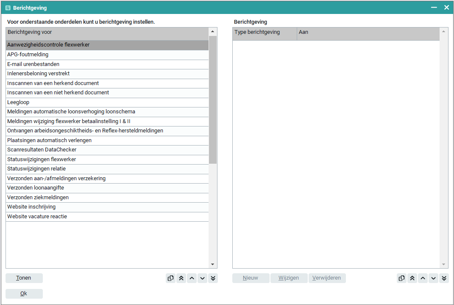Jump to first item in left list
Screen dimensions: 454x305
tap(181, 278)
